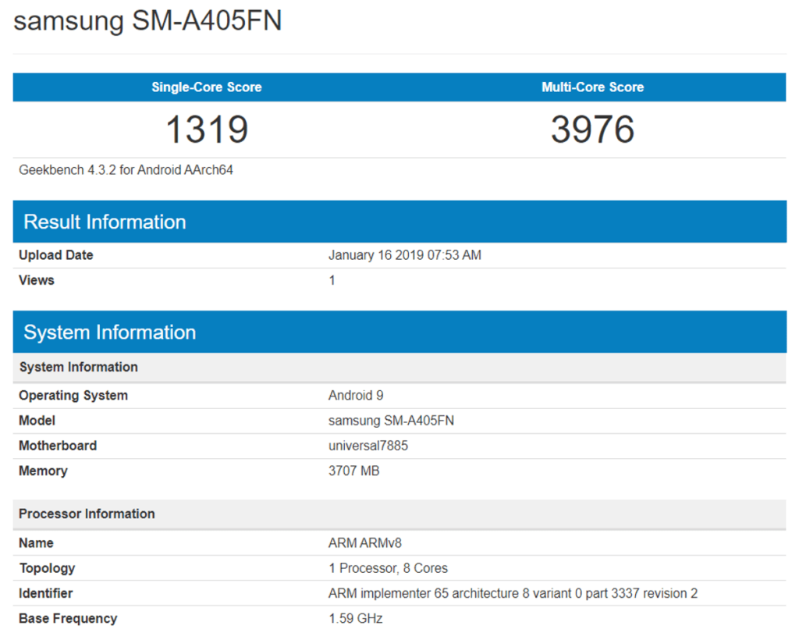This screenshot has height=640, width=799.
Task: Click the System Information blue banner
Action: [x=109, y=332]
